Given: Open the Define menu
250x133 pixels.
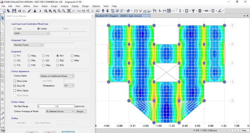Looking at the screenshot, I should click(27, 6).
